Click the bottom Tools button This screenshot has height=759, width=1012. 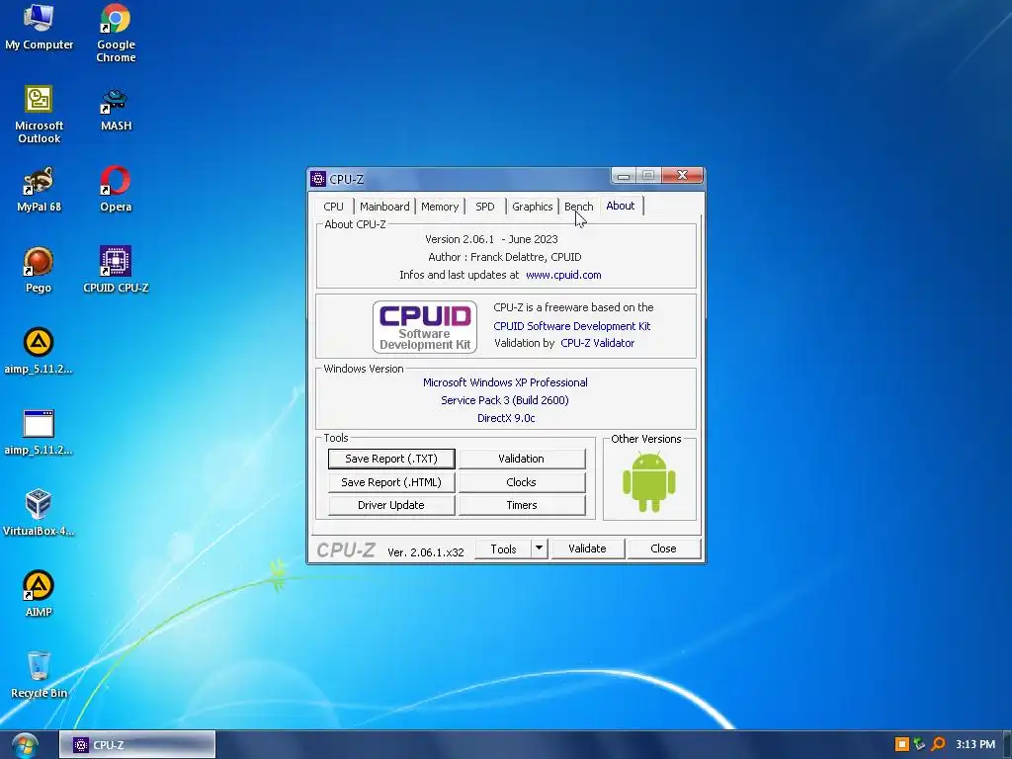click(x=503, y=548)
